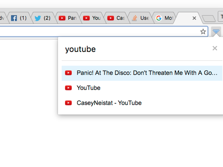223x167 pixels.
Task: Switch to the Google 'Mot' tab
Action: 165,18
